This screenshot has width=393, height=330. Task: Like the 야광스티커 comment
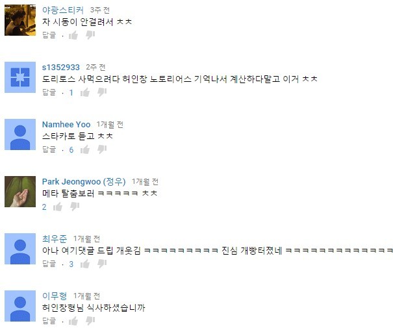pos(73,35)
